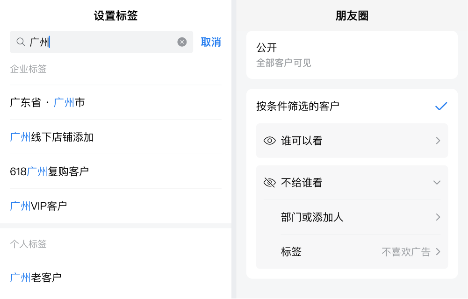This screenshot has width=468, height=299.
Task: Click the blue checkmark on 按条件筛选的客户
Action: 441,107
